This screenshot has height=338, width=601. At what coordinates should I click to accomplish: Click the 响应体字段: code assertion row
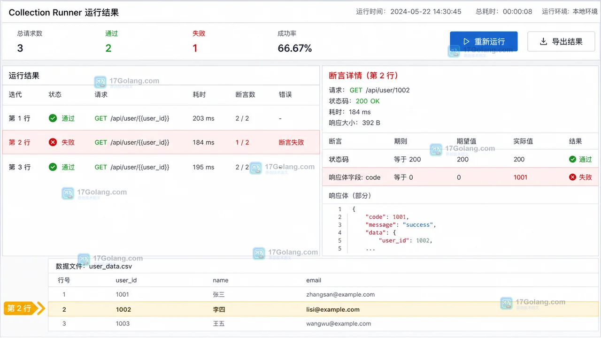point(461,177)
